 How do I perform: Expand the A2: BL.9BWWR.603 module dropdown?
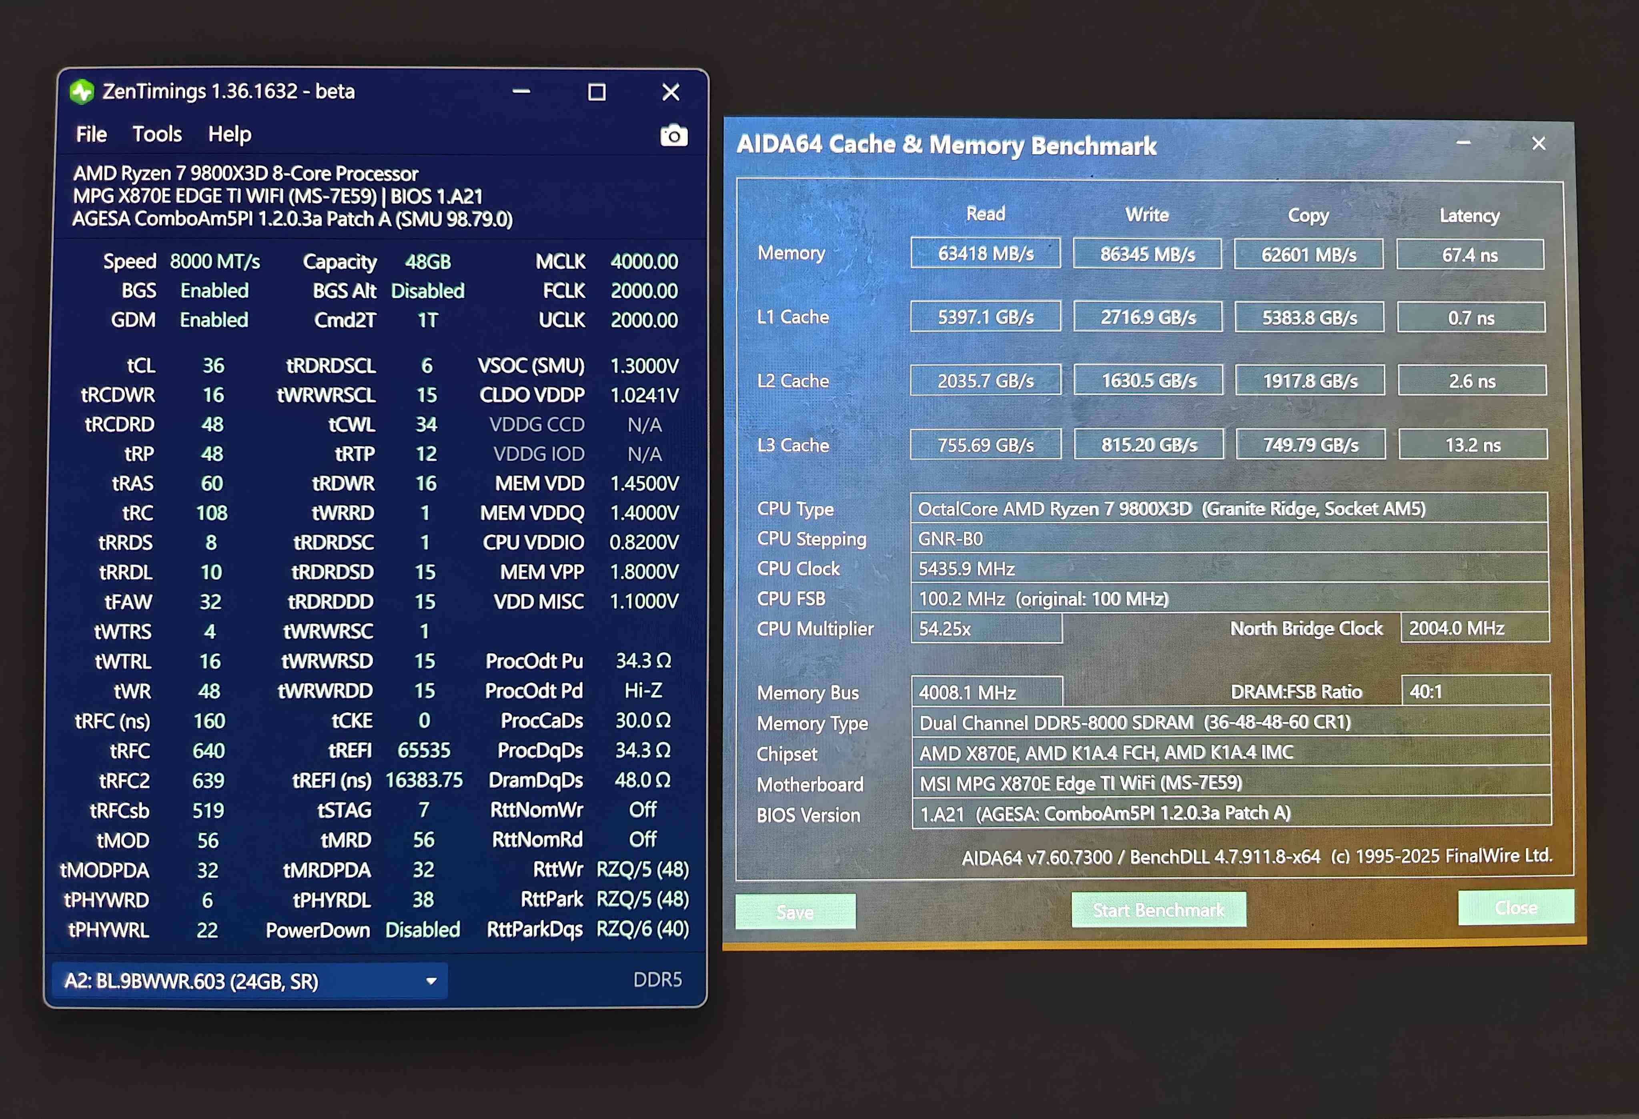click(x=250, y=981)
